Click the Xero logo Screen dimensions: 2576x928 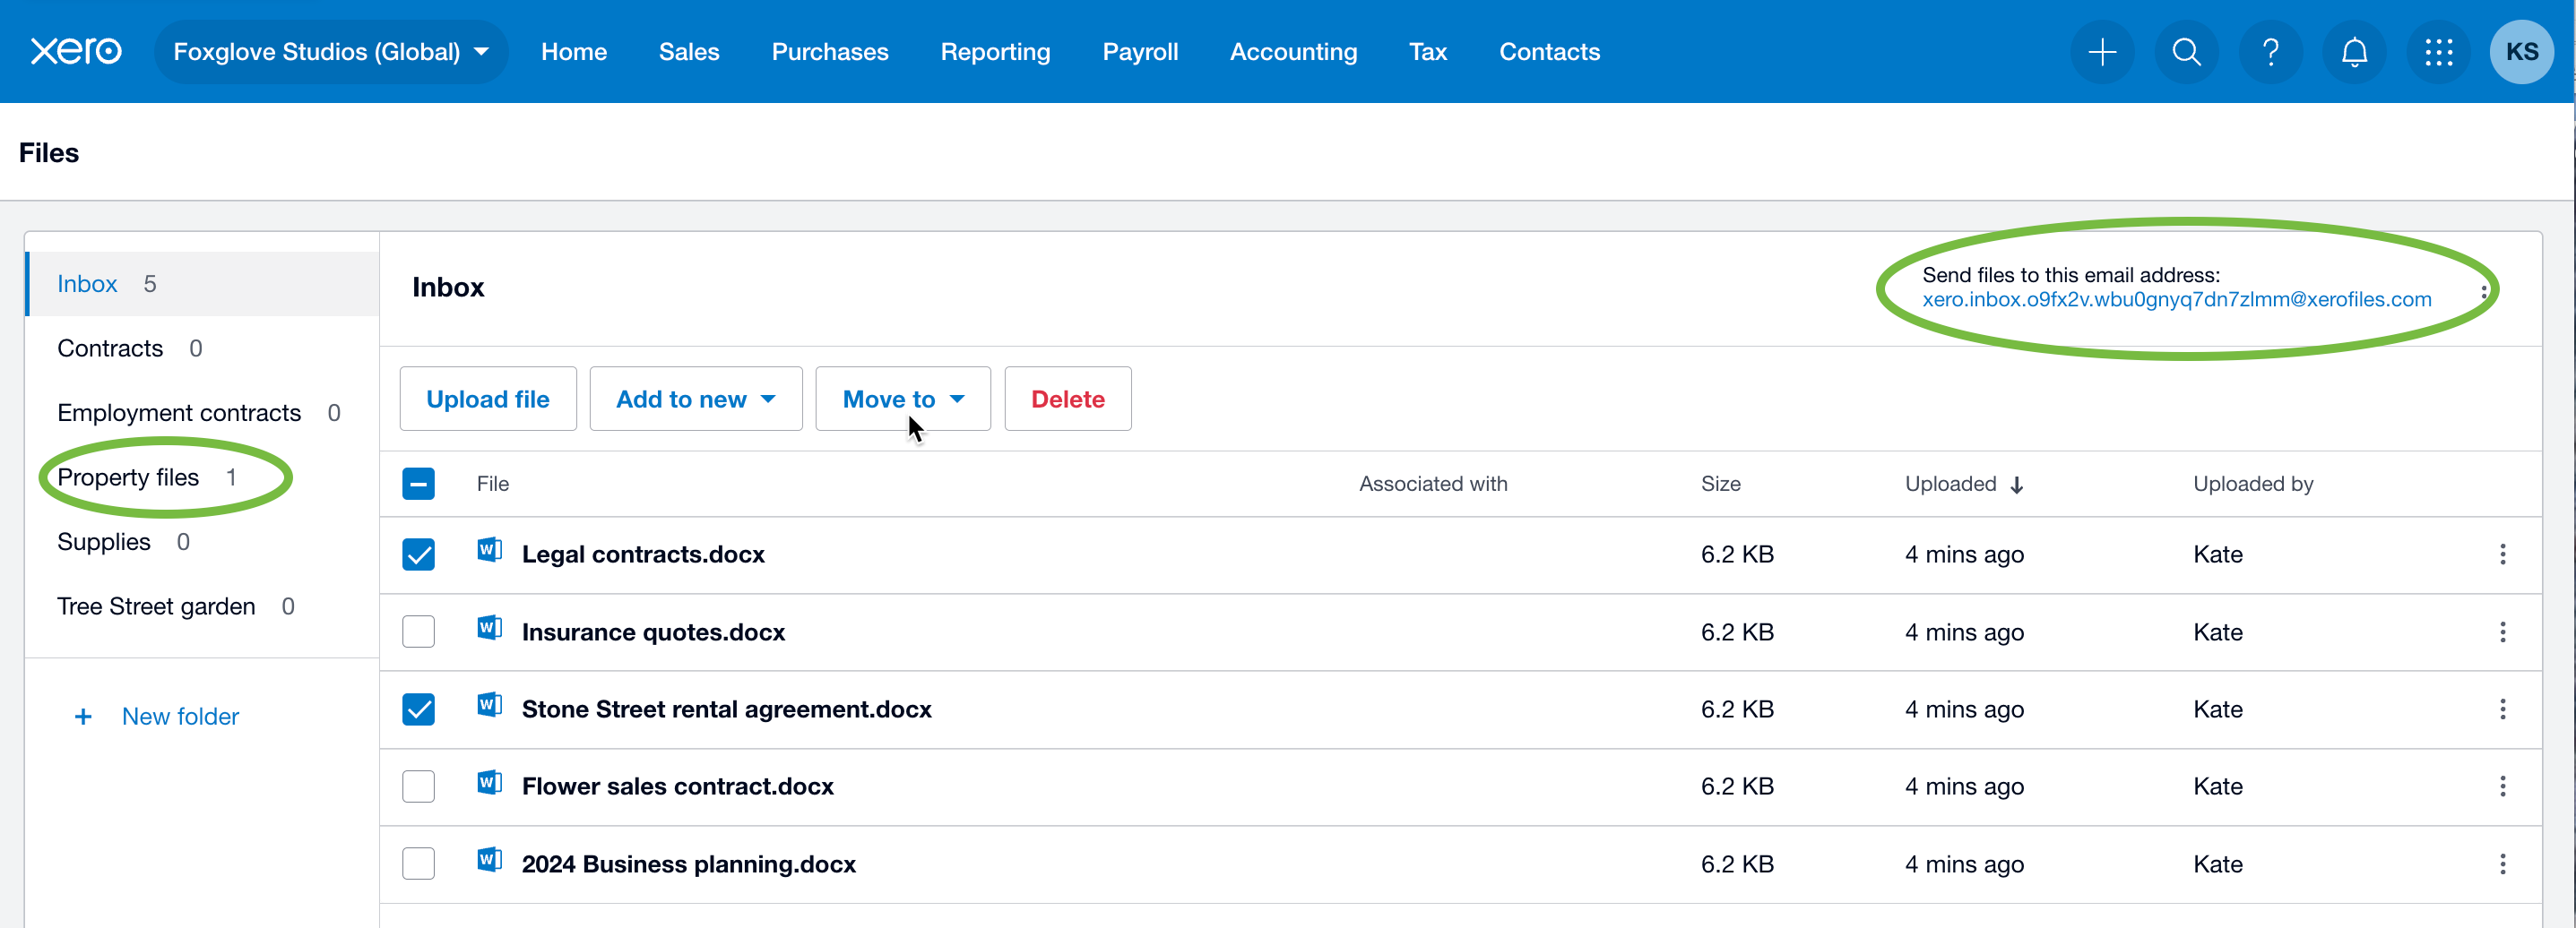76,51
